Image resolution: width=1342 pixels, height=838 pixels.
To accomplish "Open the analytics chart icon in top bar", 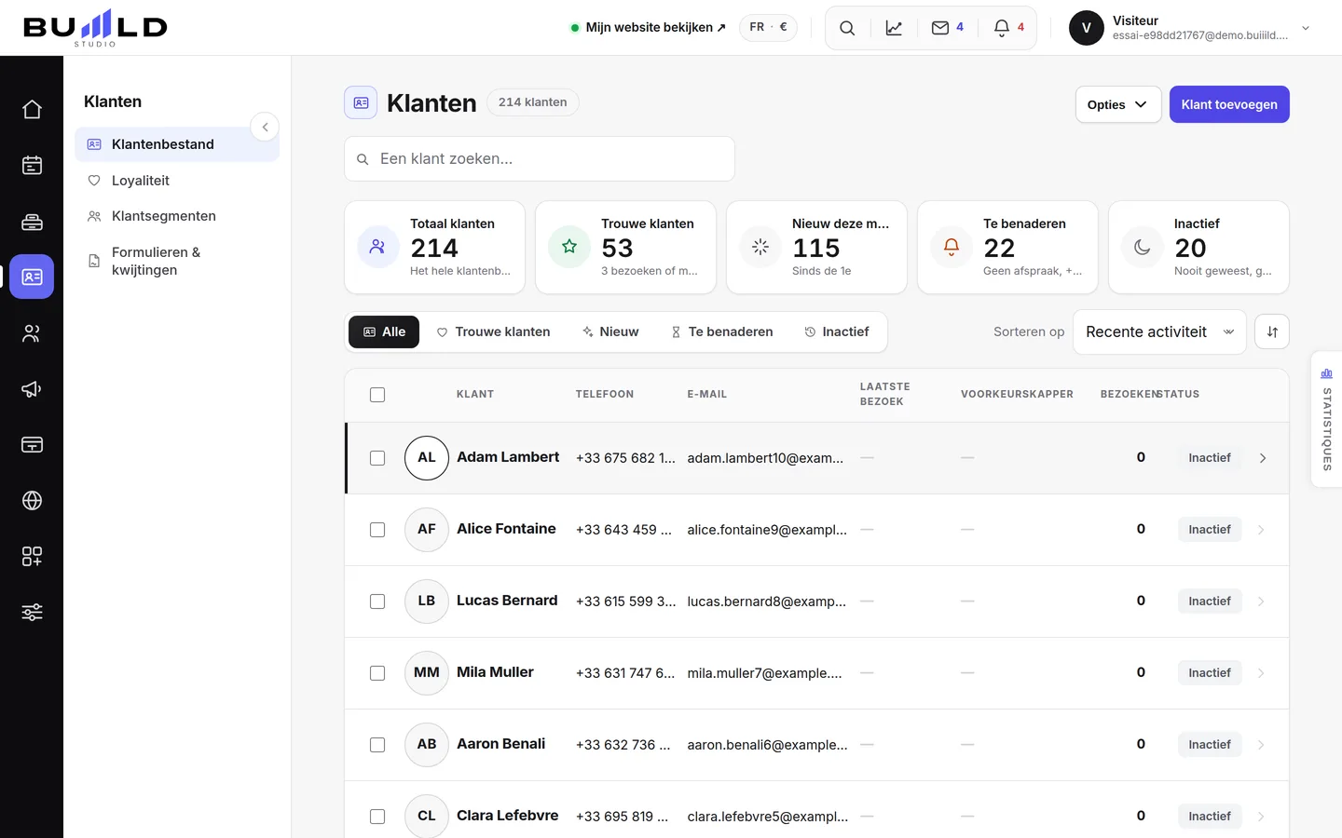I will tap(894, 28).
